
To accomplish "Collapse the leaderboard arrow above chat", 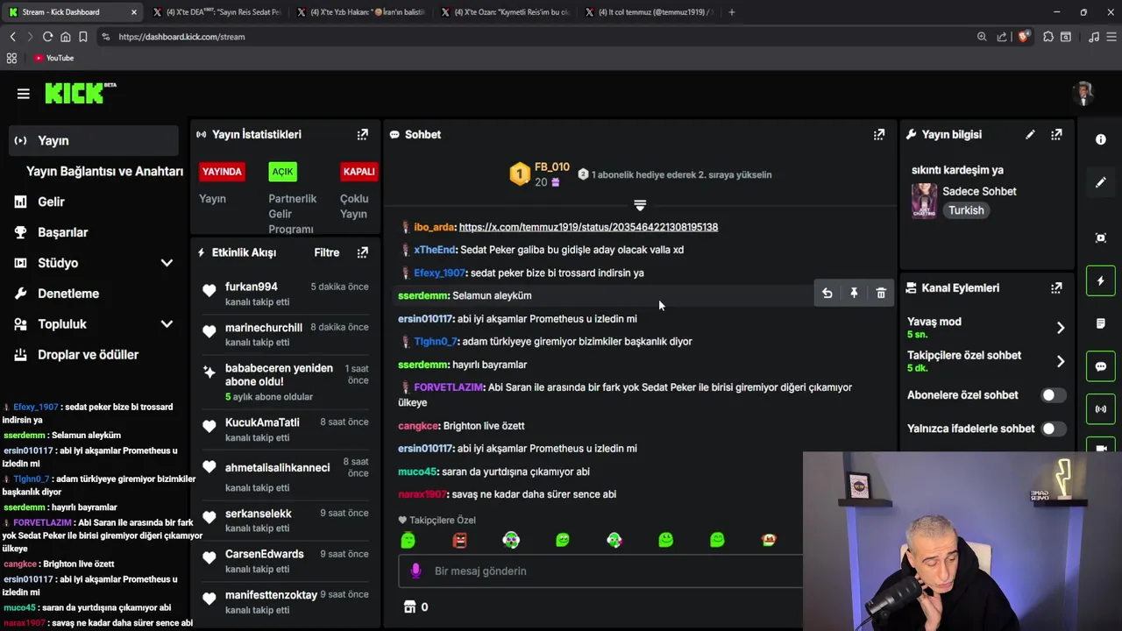I will (x=640, y=205).
